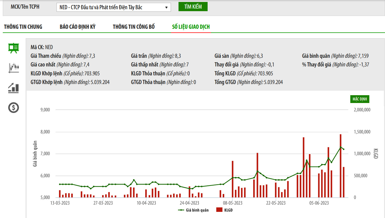
Task: Click the red KLGD legend swatch
Action: (219, 210)
